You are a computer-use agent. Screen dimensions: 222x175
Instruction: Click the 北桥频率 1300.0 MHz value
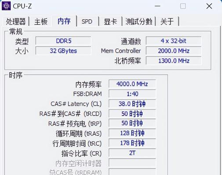pyautogui.click(x=174, y=61)
